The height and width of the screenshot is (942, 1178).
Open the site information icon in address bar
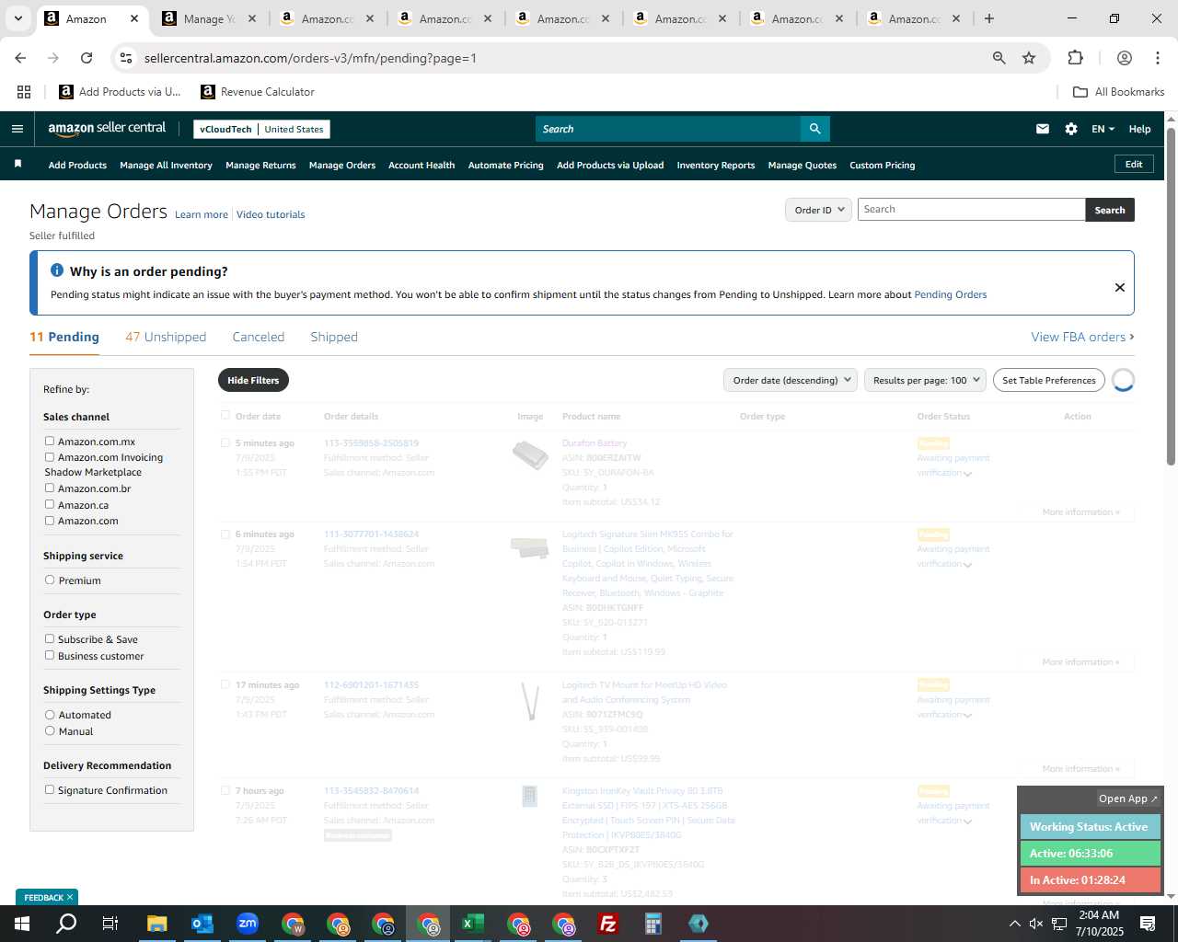click(126, 58)
